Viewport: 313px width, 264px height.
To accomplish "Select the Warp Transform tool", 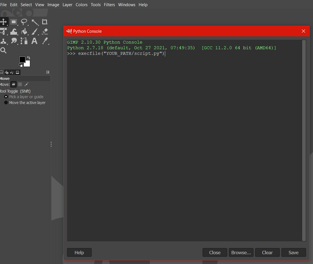I will coord(14,32).
